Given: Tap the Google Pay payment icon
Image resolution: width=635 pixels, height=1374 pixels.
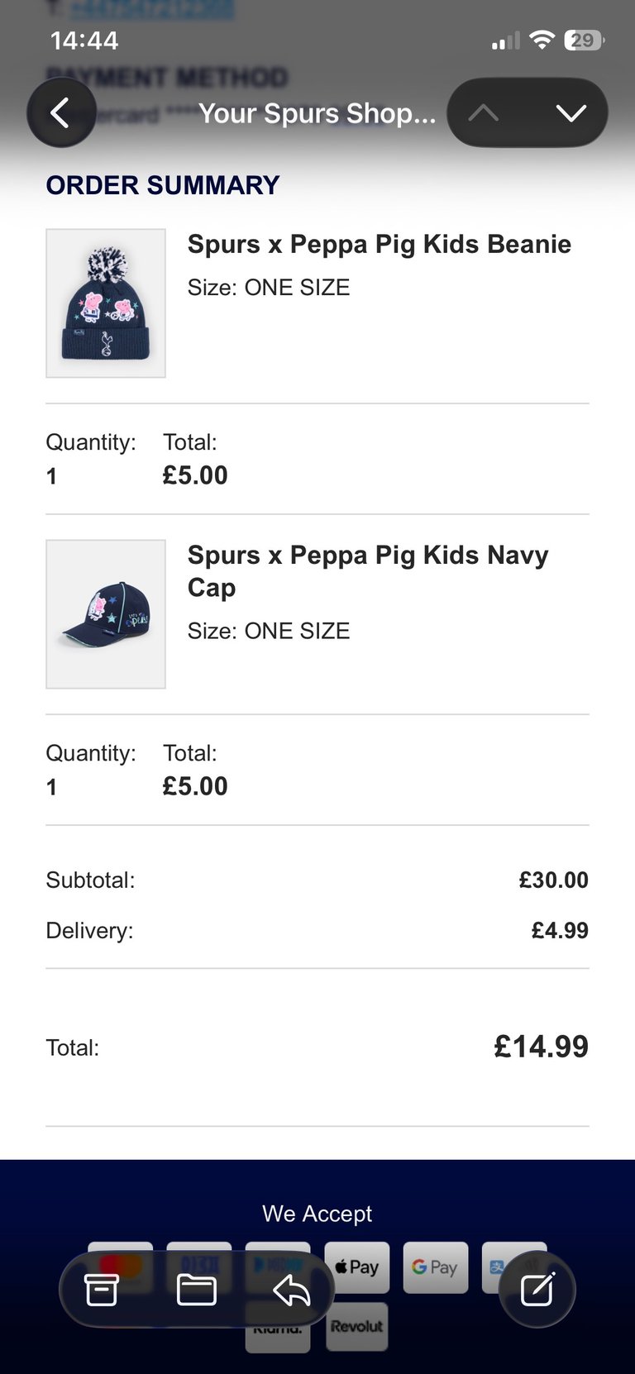Looking at the screenshot, I should pos(435,1267).
